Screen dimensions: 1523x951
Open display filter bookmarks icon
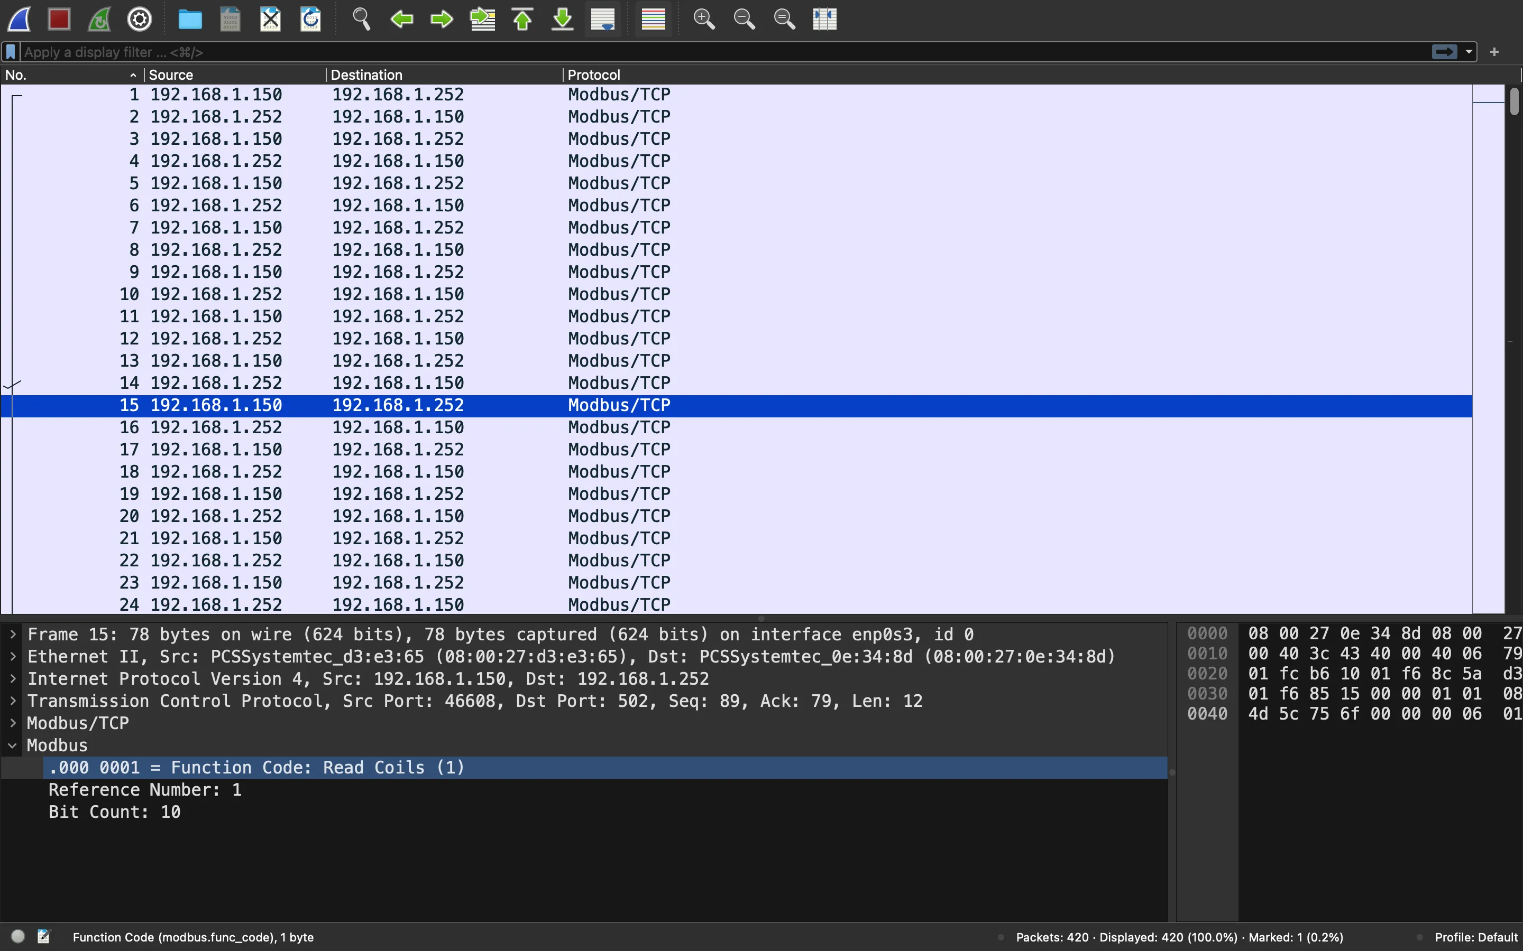point(11,52)
